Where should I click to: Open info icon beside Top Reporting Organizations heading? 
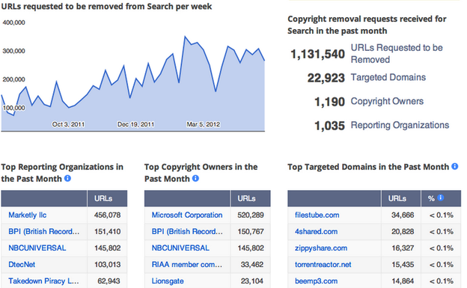coord(67,178)
